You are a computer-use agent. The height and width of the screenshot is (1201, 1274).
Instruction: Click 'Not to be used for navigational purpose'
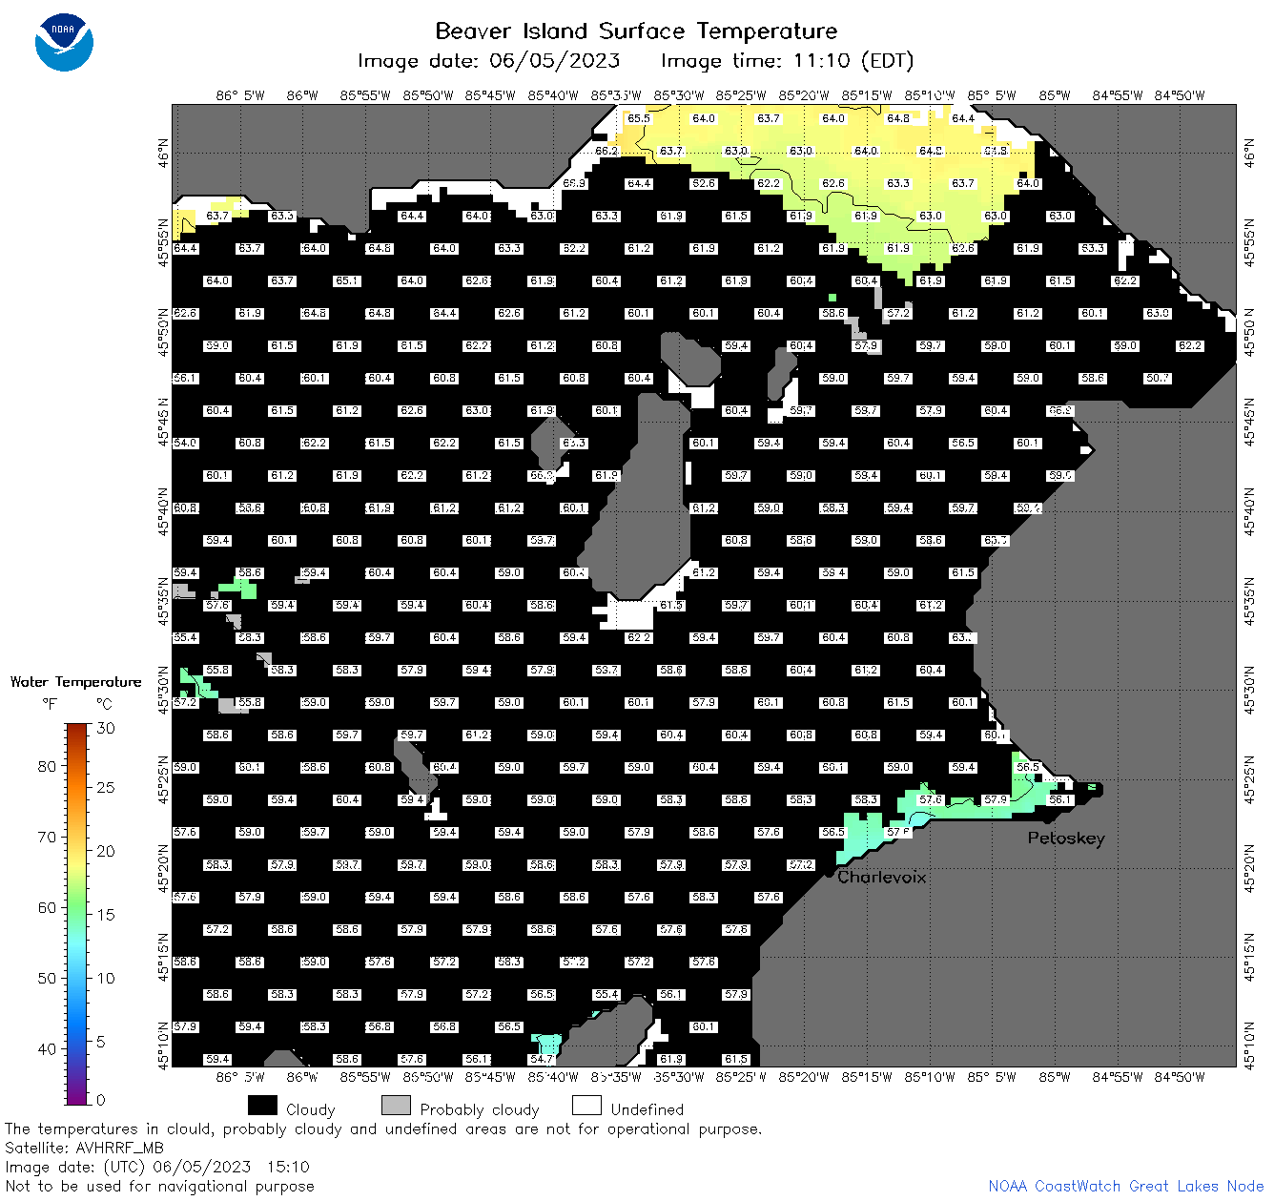(159, 1186)
